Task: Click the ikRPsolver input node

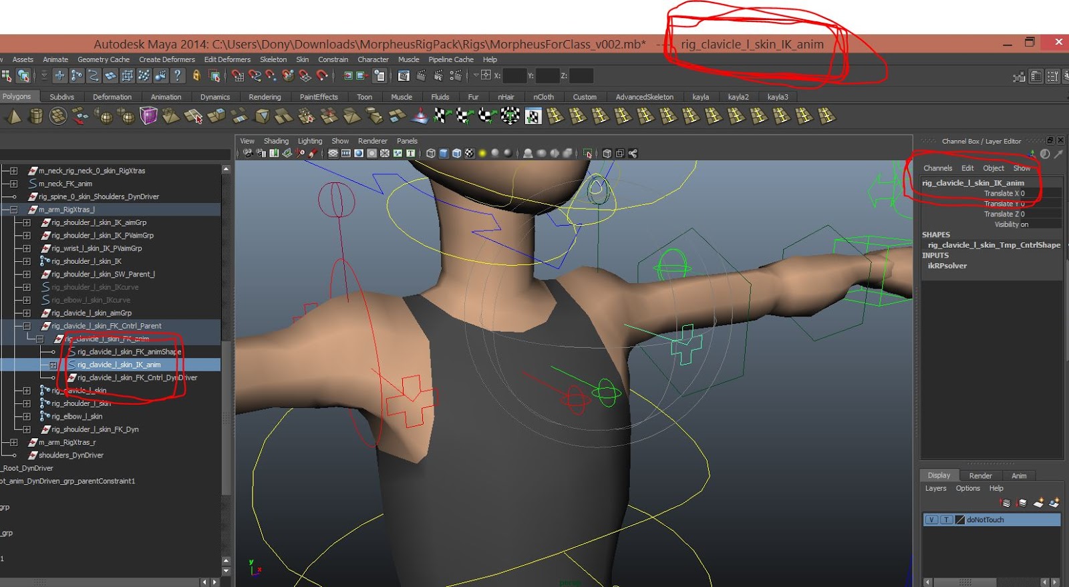Action: [x=947, y=266]
